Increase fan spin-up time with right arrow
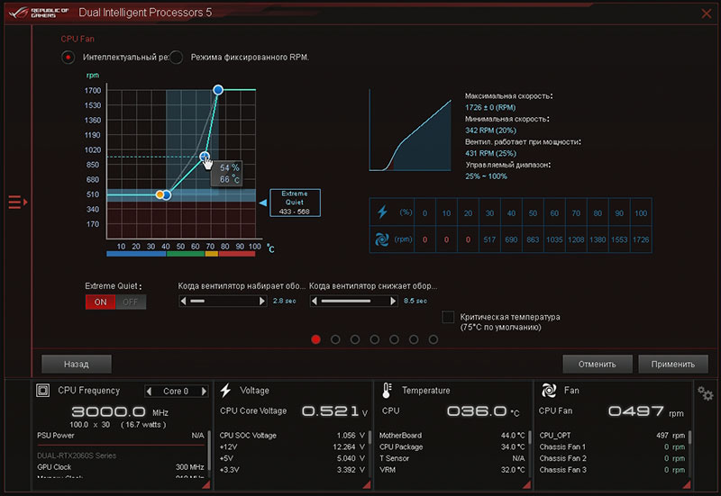The width and height of the screenshot is (721, 496). pyautogui.click(x=262, y=302)
